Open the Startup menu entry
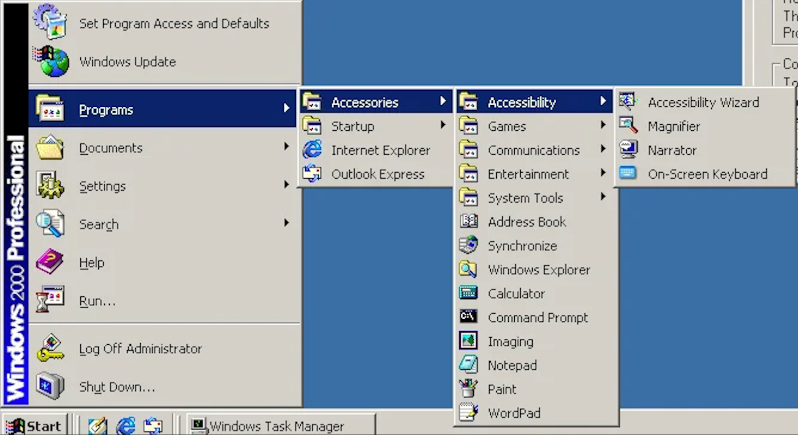 [x=376, y=126]
